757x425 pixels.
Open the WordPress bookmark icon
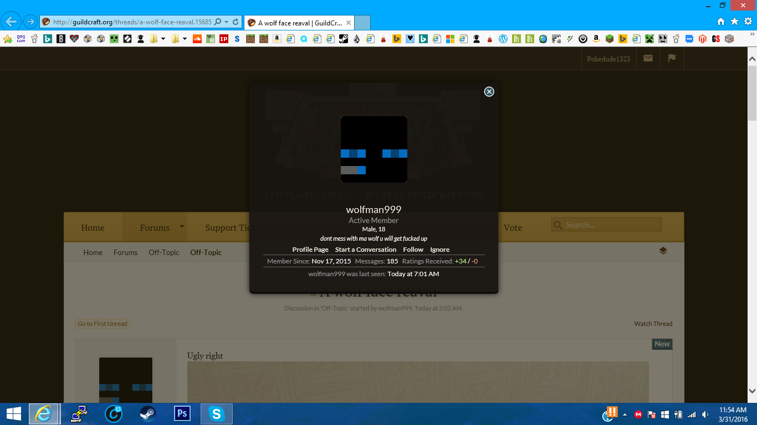(x=503, y=39)
